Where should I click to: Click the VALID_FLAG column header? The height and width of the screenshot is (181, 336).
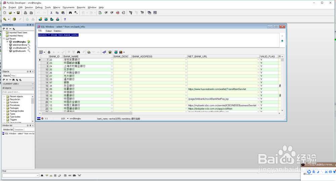[x=269, y=57]
